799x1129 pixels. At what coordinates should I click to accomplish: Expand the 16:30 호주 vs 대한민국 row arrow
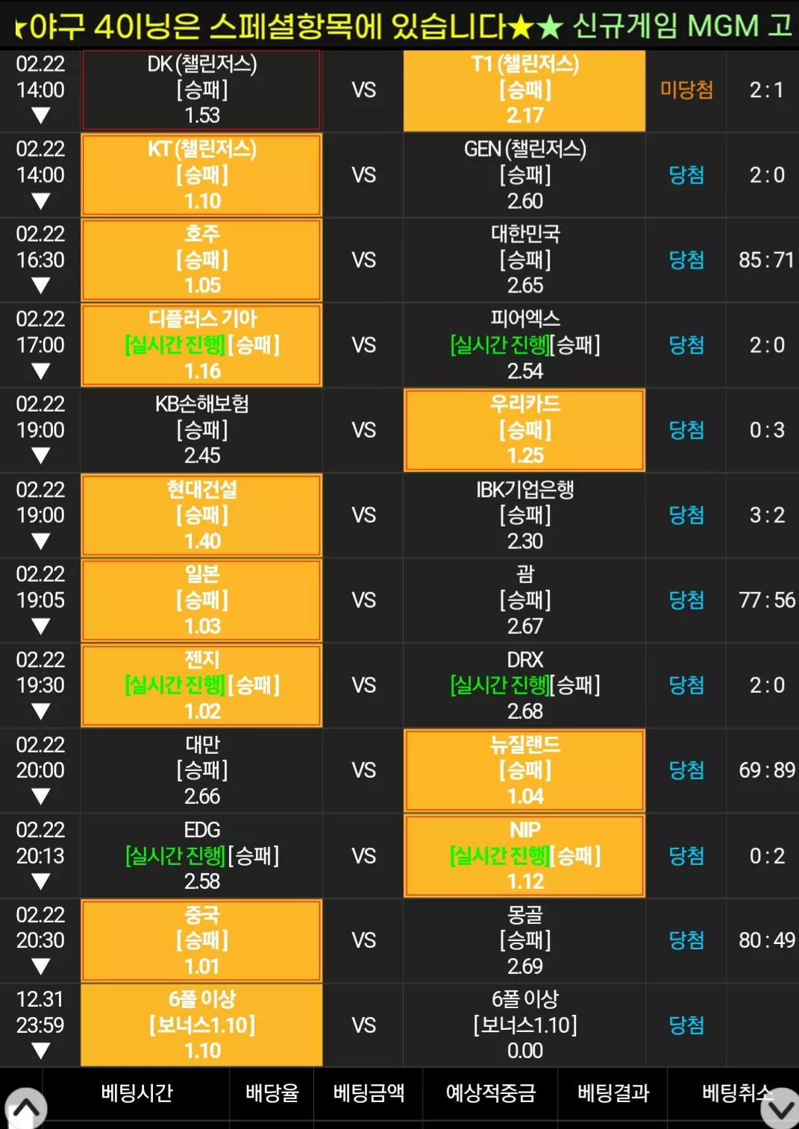click(x=40, y=286)
